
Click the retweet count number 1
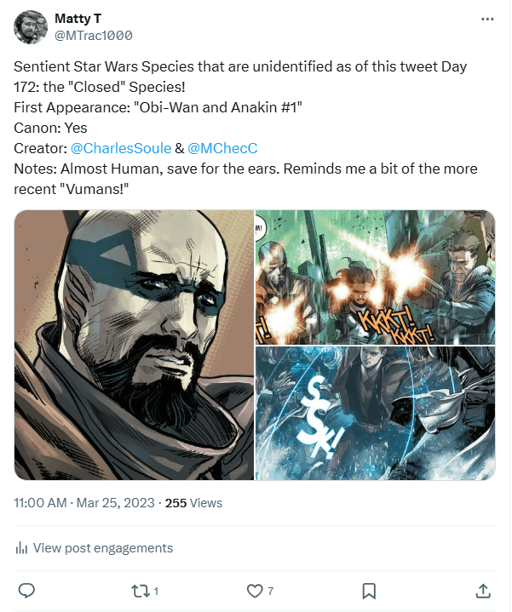click(x=156, y=590)
